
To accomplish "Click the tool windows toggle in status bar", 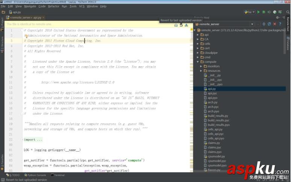I will pos(3,180).
